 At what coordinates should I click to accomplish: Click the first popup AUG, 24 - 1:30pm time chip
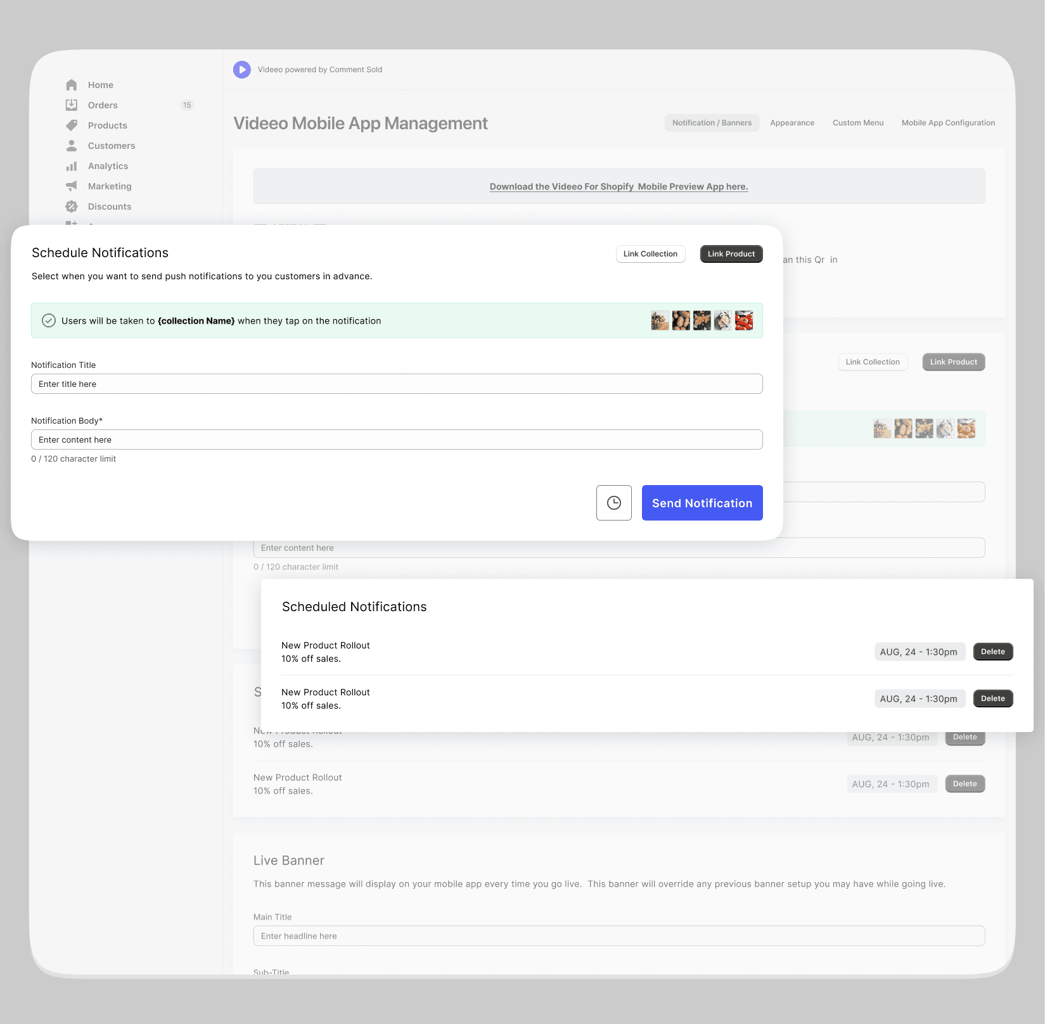[x=920, y=652]
